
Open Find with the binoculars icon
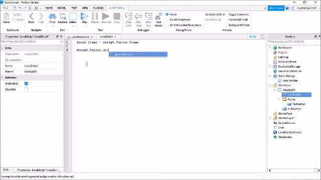[x=52, y=16]
